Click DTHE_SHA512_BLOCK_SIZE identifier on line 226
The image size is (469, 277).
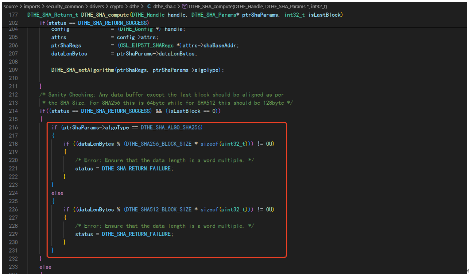coord(158,209)
